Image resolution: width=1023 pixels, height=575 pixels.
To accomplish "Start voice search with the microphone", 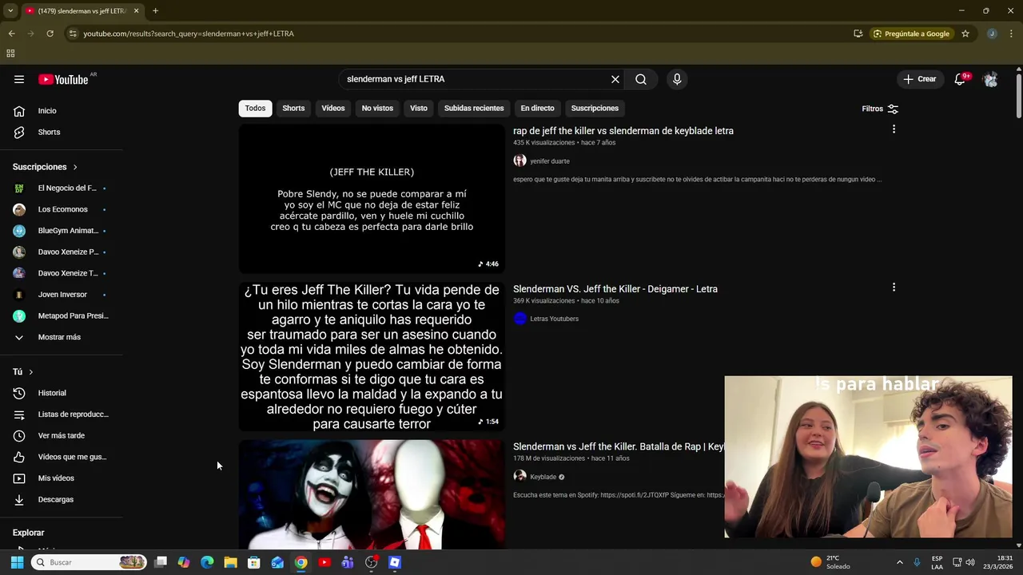I will click(x=677, y=79).
